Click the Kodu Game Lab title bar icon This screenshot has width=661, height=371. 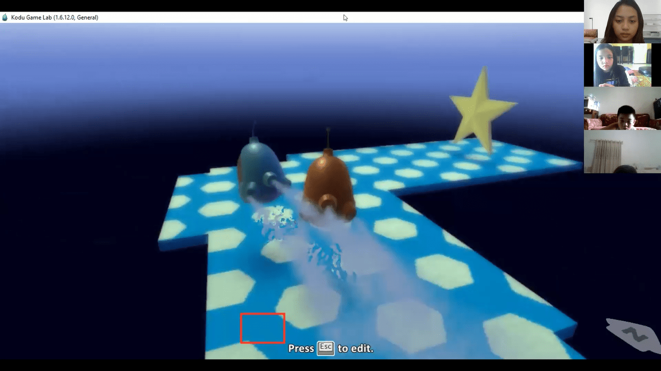point(5,17)
